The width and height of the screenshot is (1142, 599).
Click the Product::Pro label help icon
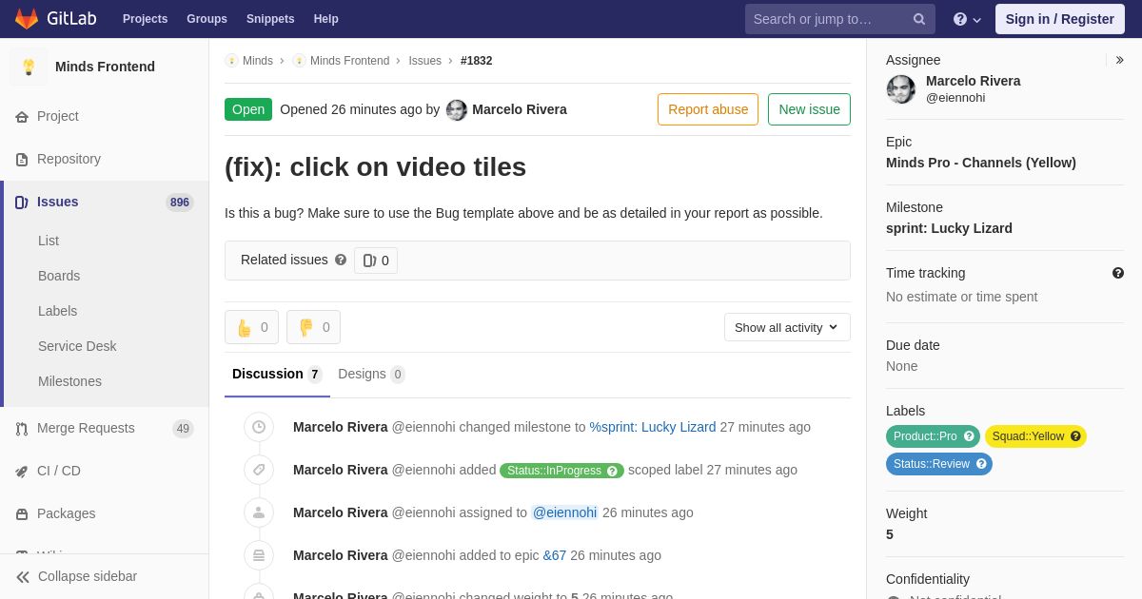969,436
